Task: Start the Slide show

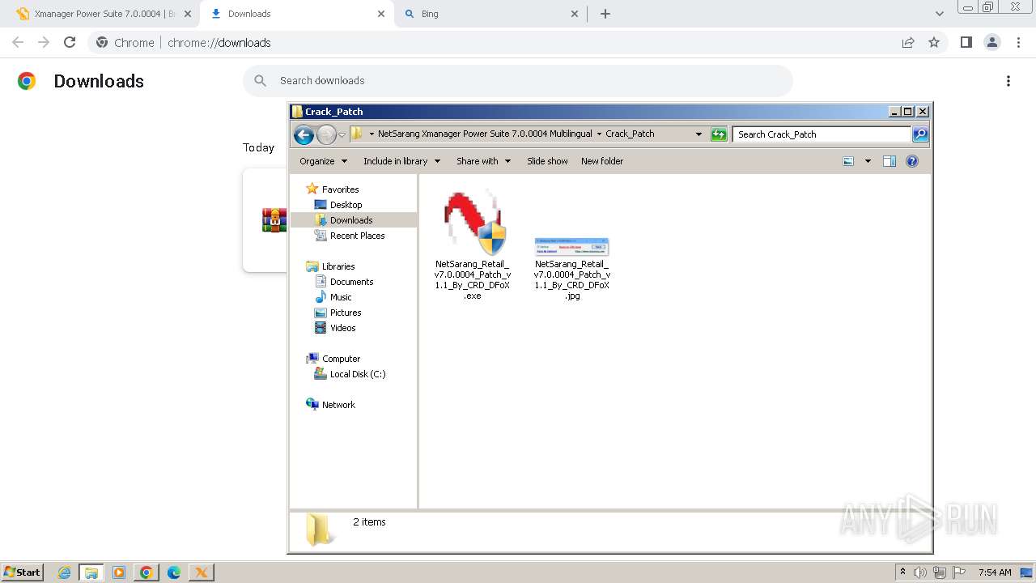Action: tap(547, 161)
